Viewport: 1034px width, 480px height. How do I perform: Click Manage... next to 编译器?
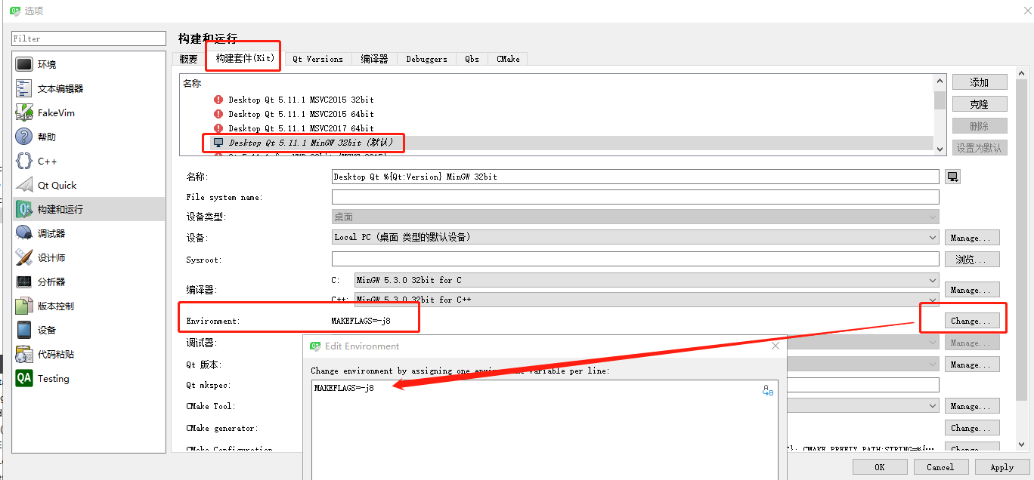point(972,290)
